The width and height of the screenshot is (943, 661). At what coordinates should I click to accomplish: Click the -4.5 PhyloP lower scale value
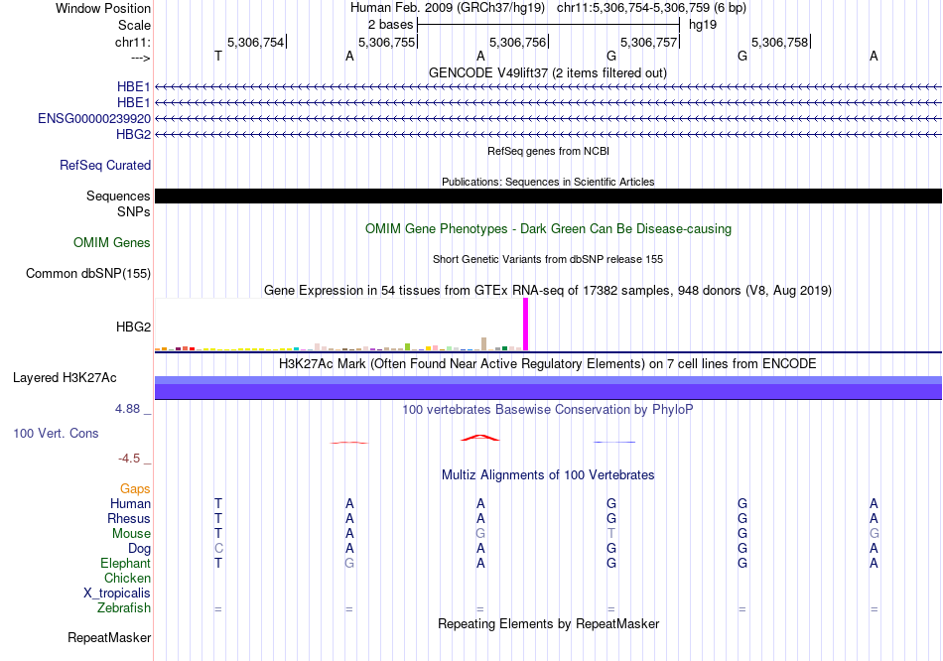tap(129, 459)
